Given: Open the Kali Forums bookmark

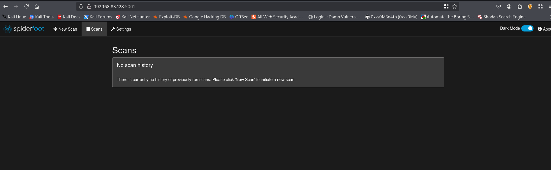Looking at the screenshot, I should [98, 17].
